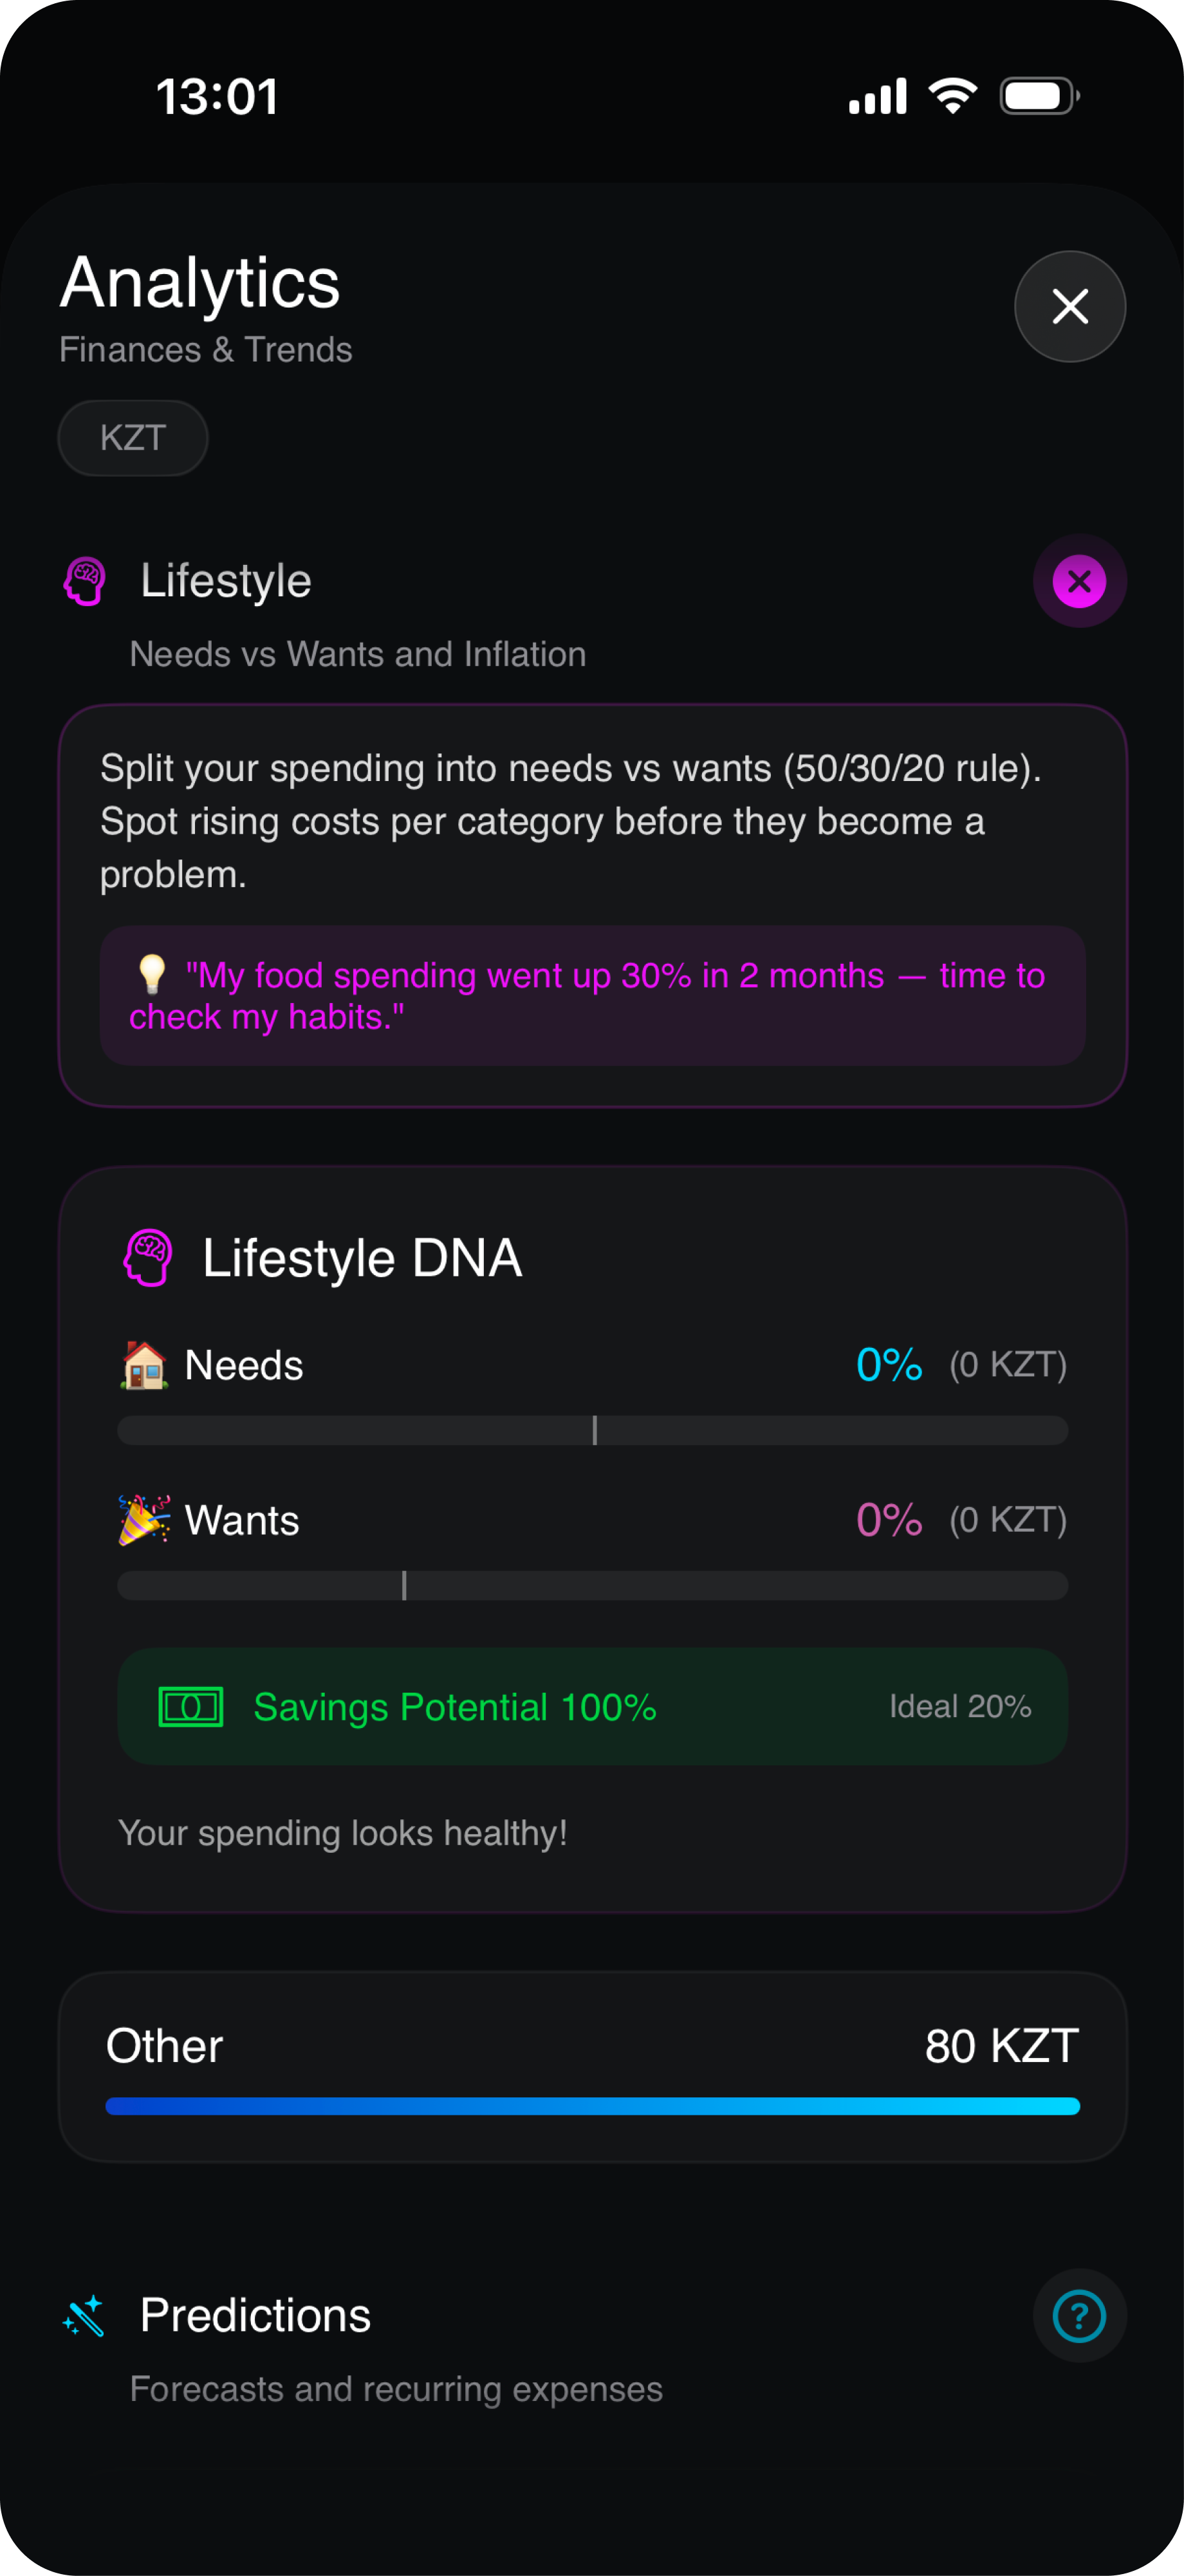Open the Other 80 KZT category card

(592, 2066)
